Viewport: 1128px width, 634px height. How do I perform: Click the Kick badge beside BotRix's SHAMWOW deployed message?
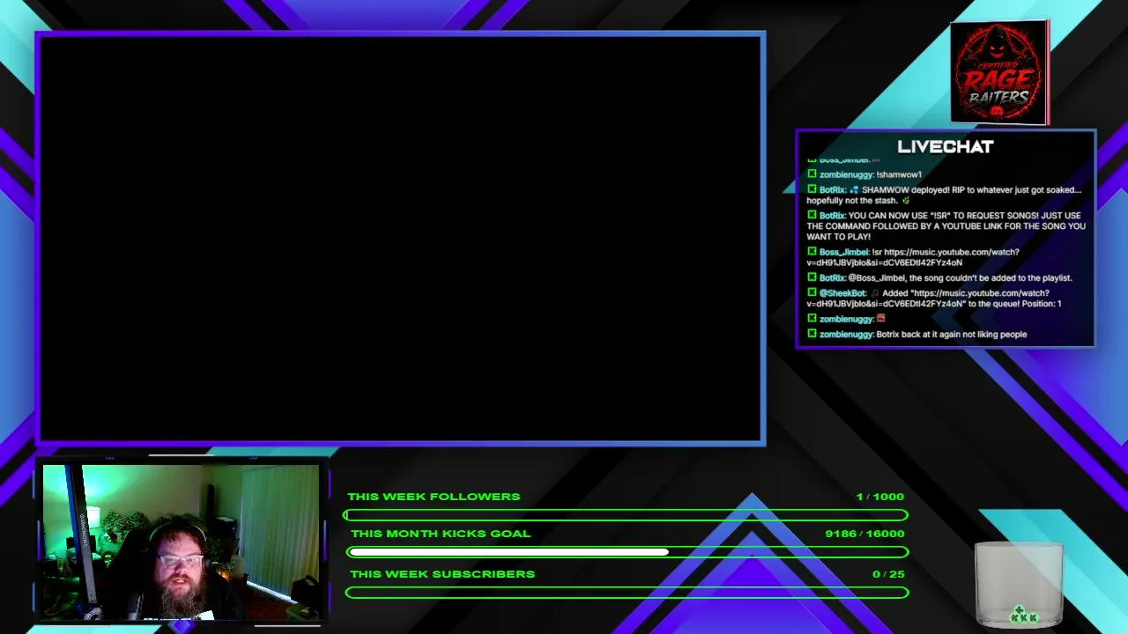(812, 189)
